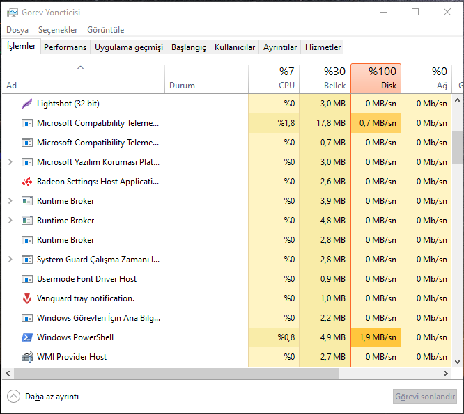This screenshot has width=464, height=414.
Task: Expand the first Runtime Broker process
Action: click(10, 201)
